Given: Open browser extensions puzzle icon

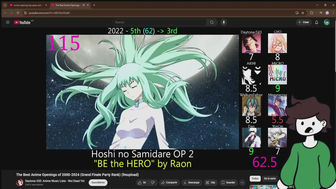Looking at the screenshot, I should point(312,13).
